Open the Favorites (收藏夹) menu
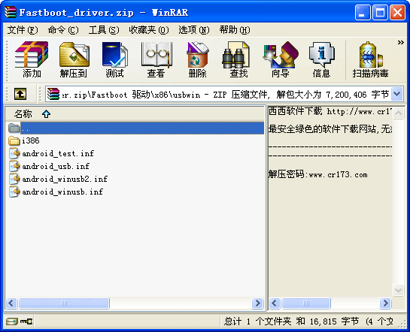Image resolution: width=410 pixels, height=332 pixels. (148, 30)
